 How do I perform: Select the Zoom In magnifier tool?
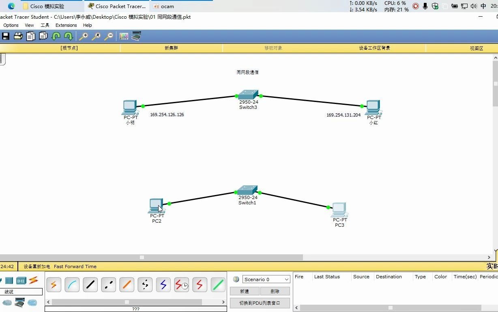(83, 36)
